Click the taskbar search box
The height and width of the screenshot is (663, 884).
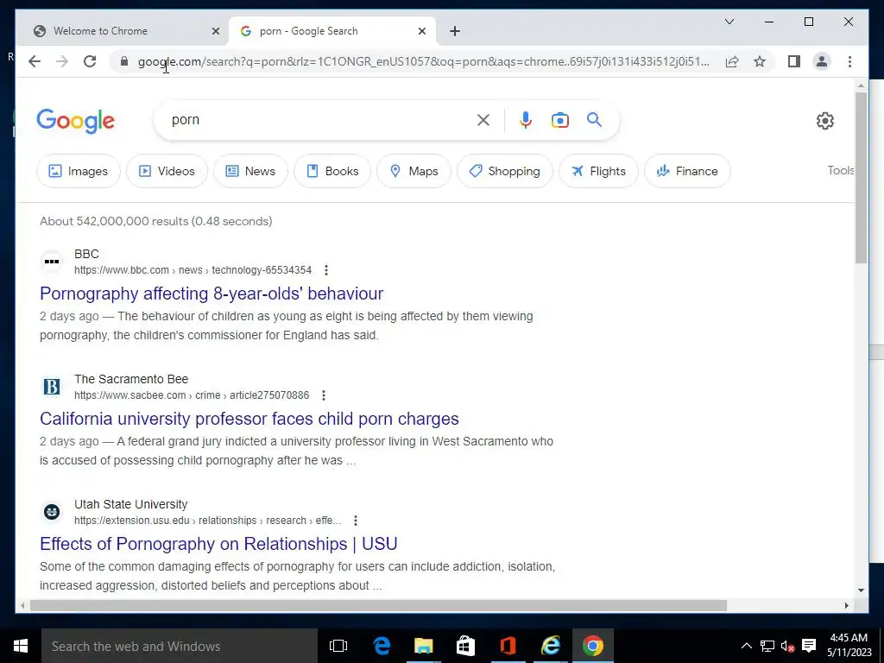[x=180, y=646]
